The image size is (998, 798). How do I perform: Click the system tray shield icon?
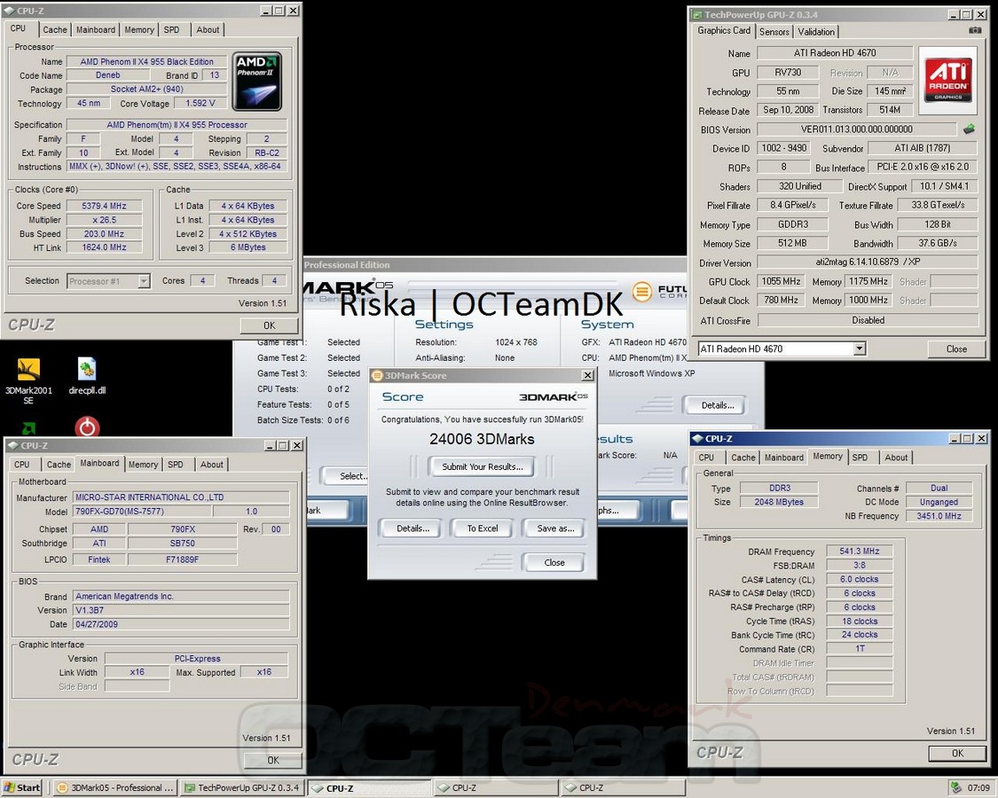click(955, 787)
